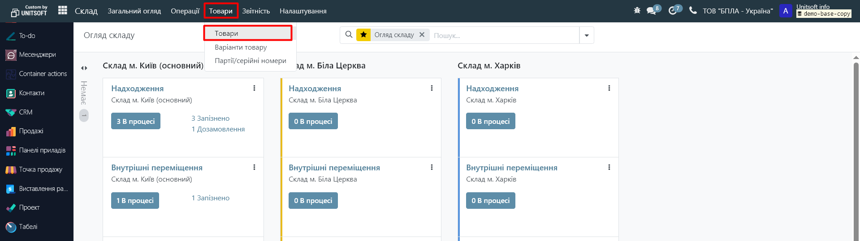Click 0 В процесі on Біла Церква Надходження

point(313,121)
